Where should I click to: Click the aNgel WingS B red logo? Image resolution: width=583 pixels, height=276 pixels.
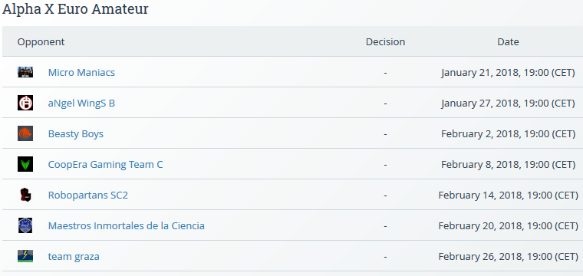point(25,103)
